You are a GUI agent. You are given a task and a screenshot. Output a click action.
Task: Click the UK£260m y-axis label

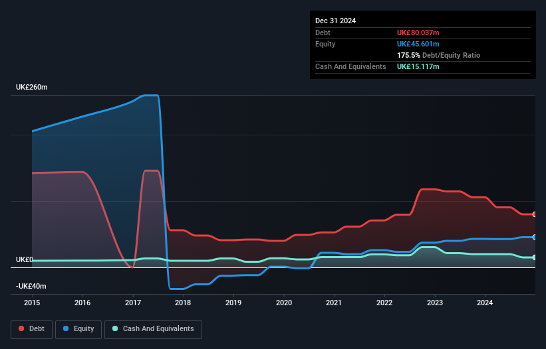click(x=32, y=87)
